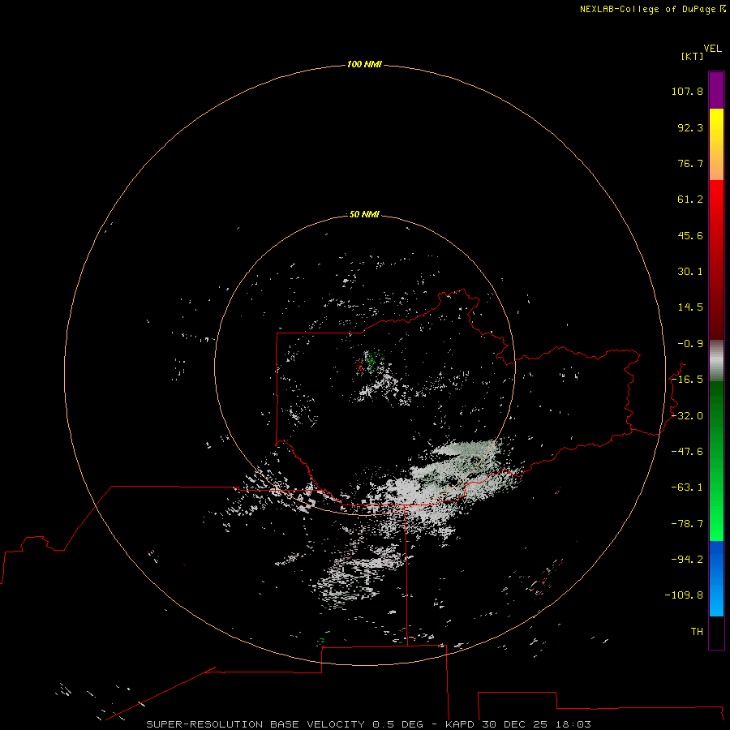Select the -63.1 legend value
Viewport: 730px width, 730px height.
click(x=687, y=487)
